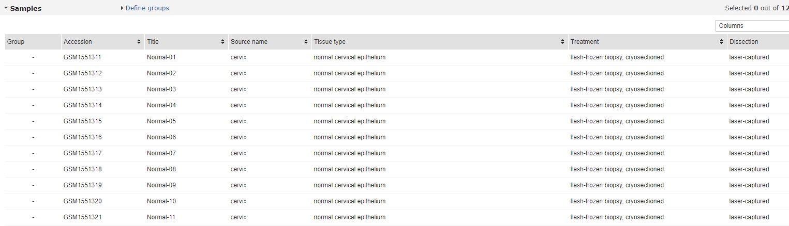Click GSM1551321 accession cell
Viewport: 789px width, 226px height.
pos(82,217)
